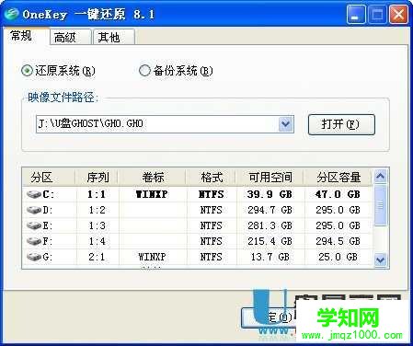
Task: Click the partition list scroll up arrow
Action: [380, 176]
